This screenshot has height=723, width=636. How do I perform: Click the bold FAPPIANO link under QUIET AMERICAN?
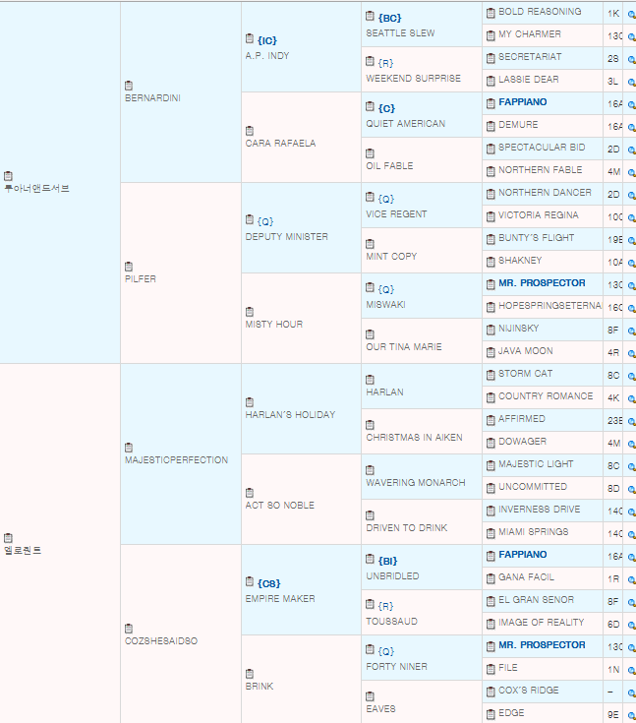coord(523,102)
